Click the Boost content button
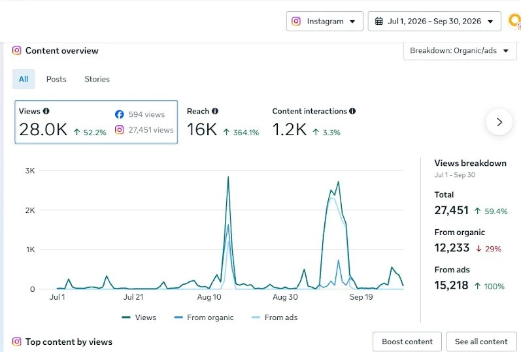 point(407,342)
